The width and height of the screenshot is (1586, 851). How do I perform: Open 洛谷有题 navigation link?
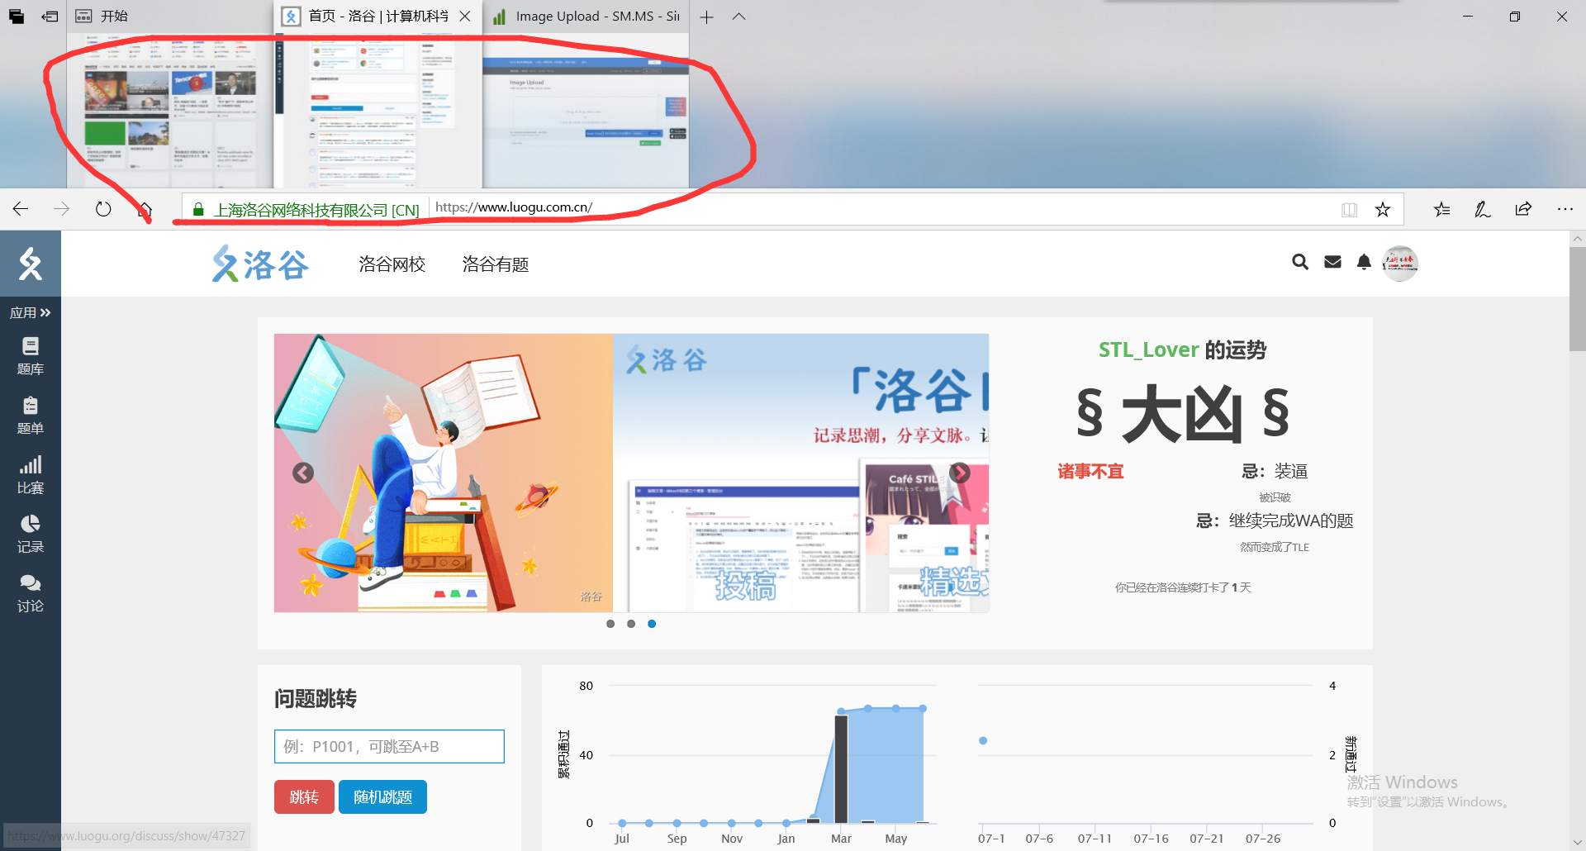pyautogui.click(x=496, y=264)
